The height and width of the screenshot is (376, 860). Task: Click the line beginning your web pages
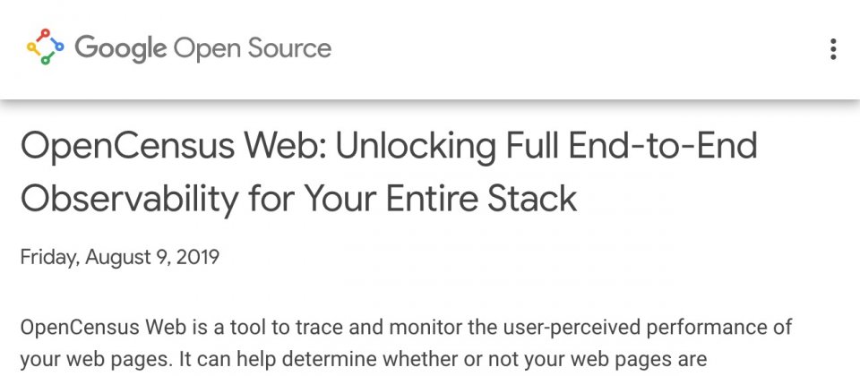pos(364,360)
